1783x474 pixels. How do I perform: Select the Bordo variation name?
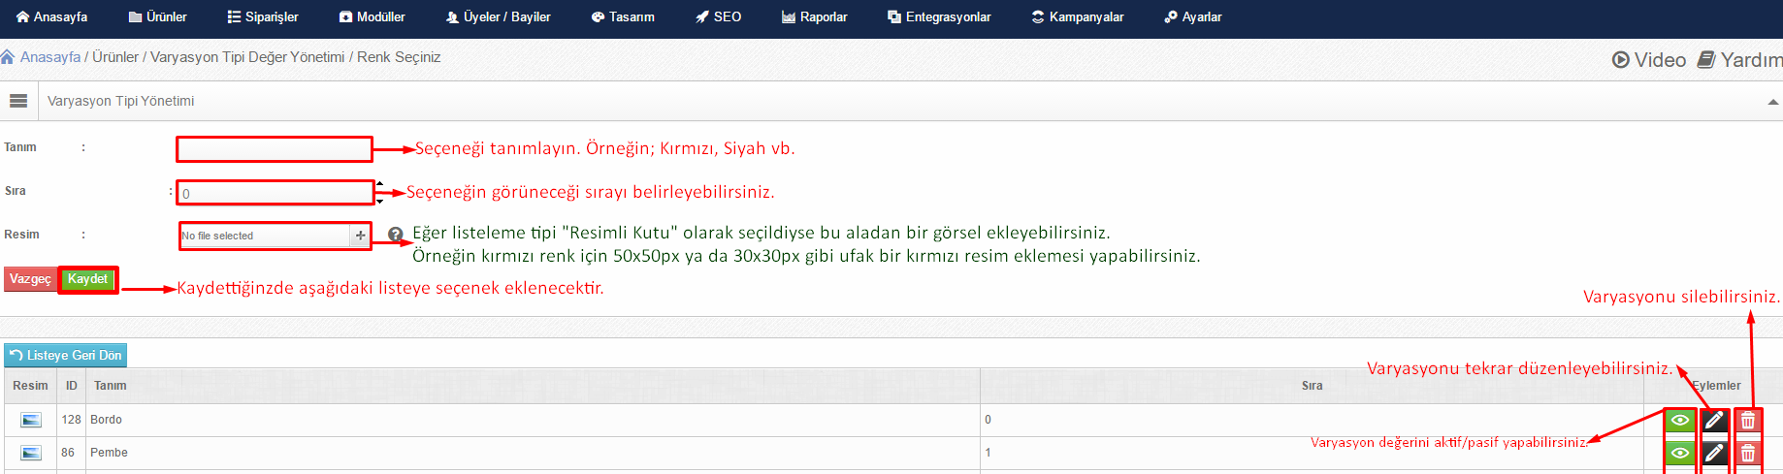click(106, 420)
